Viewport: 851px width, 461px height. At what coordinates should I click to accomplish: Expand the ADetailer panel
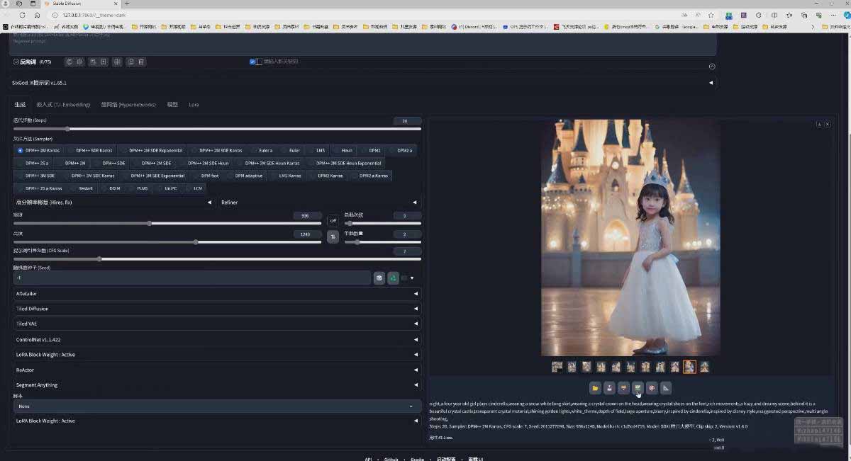pos(213,294)
